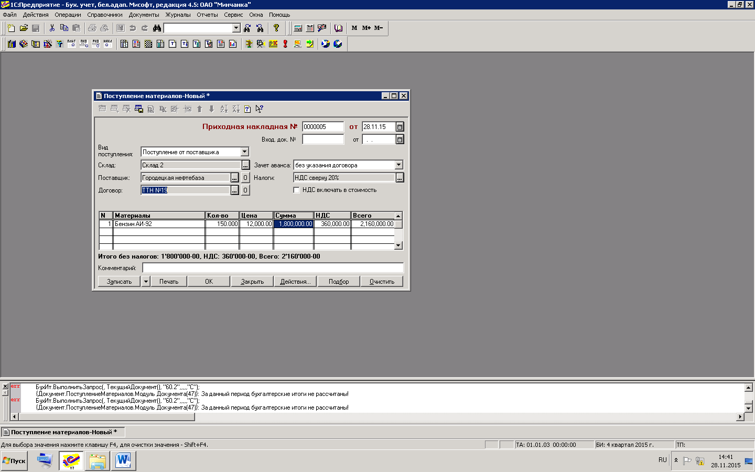Open the Calculator icon in toolbar
The image size is (755, 472).
[x=298, y=28]
